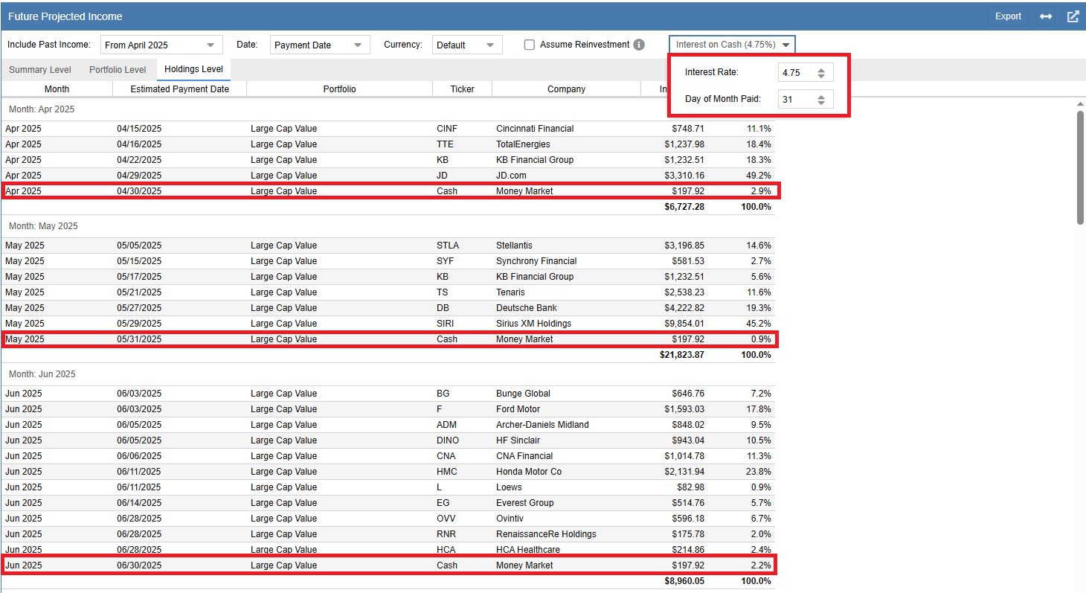Collapse the Interest on Cash dropdown
Viewport: 1086px width, 593px height.
pyautogui.click(x=732, y=45)
